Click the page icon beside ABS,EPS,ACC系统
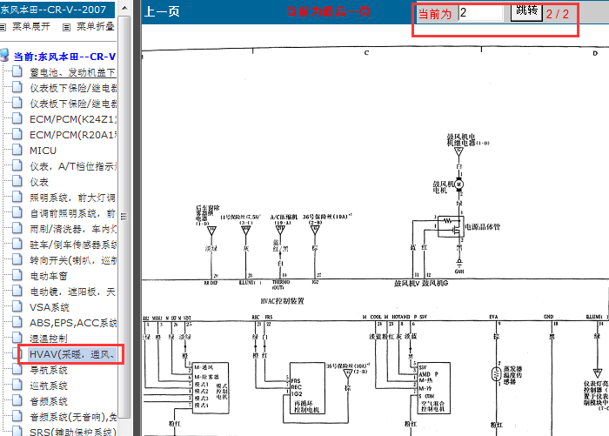Screen dimensions: 609x436 pyautogui.click(x=17, y=322)
